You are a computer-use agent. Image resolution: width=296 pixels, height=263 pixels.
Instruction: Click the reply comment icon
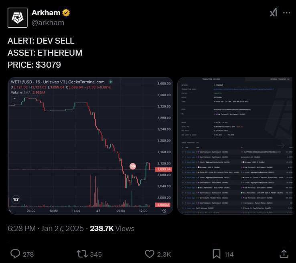click(15, 254)
